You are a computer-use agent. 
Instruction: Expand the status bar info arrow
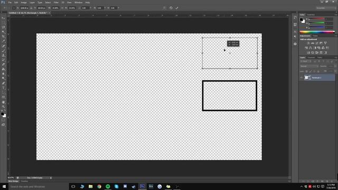(x=51, y=178)
